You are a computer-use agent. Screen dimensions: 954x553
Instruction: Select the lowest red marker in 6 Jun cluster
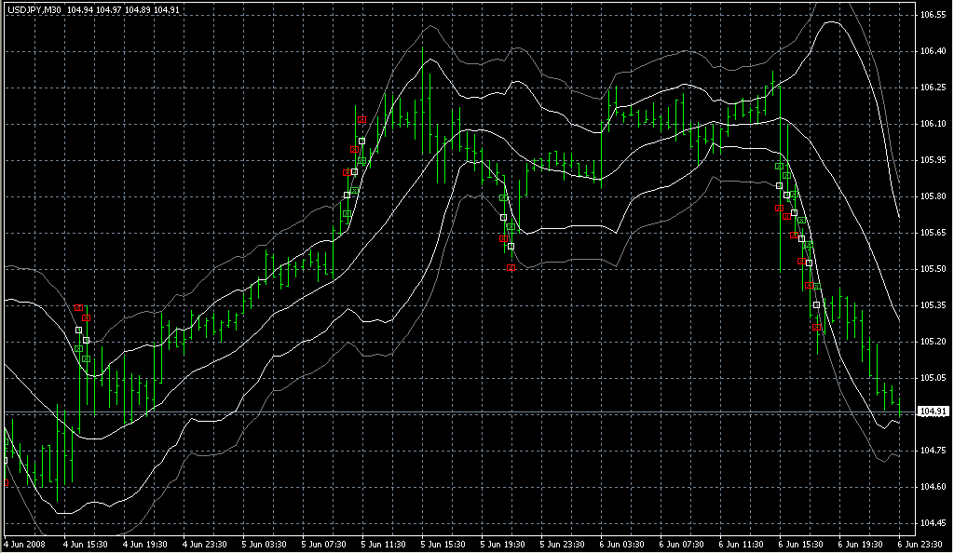point(817,328)
